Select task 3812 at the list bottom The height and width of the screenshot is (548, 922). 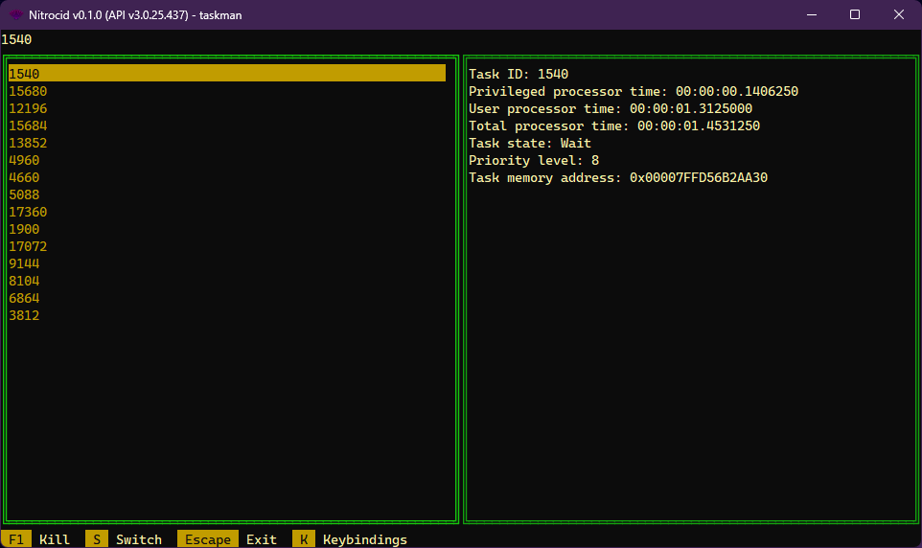tap(24, 315)
